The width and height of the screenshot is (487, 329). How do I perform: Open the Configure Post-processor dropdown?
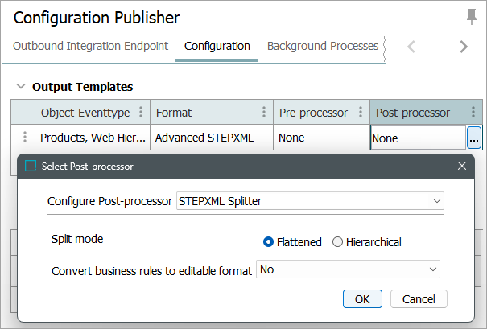(310, 201)
